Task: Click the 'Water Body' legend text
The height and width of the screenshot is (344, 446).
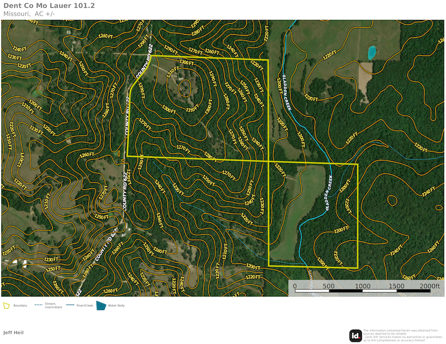Action: [x=115, y=306]
